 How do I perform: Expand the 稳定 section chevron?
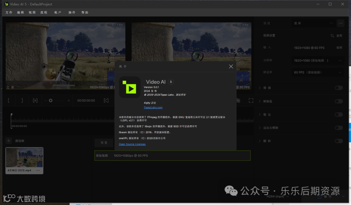(x=260, y=114)
